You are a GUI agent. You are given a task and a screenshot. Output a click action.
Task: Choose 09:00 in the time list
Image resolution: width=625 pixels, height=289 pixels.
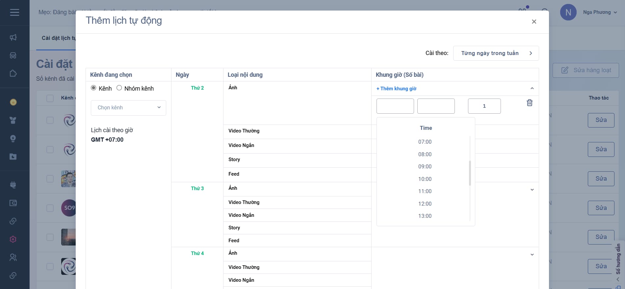pos(425,167)
